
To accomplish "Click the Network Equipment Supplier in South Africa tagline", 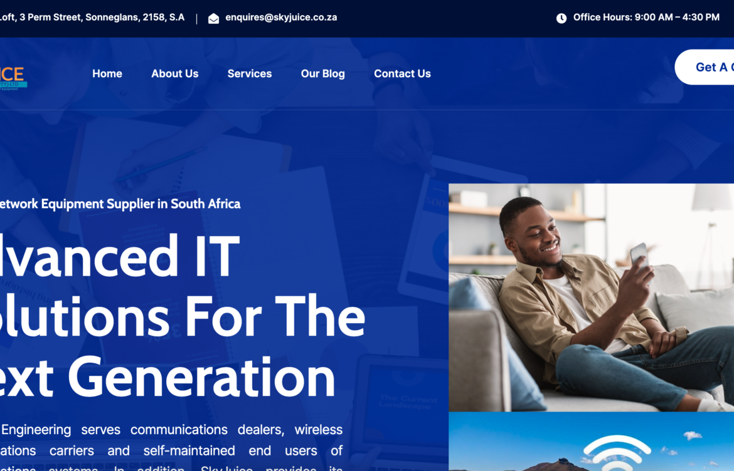I will [120, 204].
